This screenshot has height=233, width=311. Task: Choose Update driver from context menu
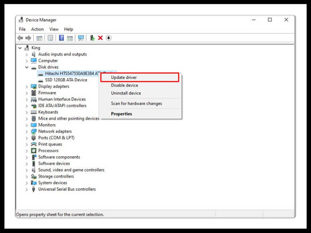click(140, 78)
